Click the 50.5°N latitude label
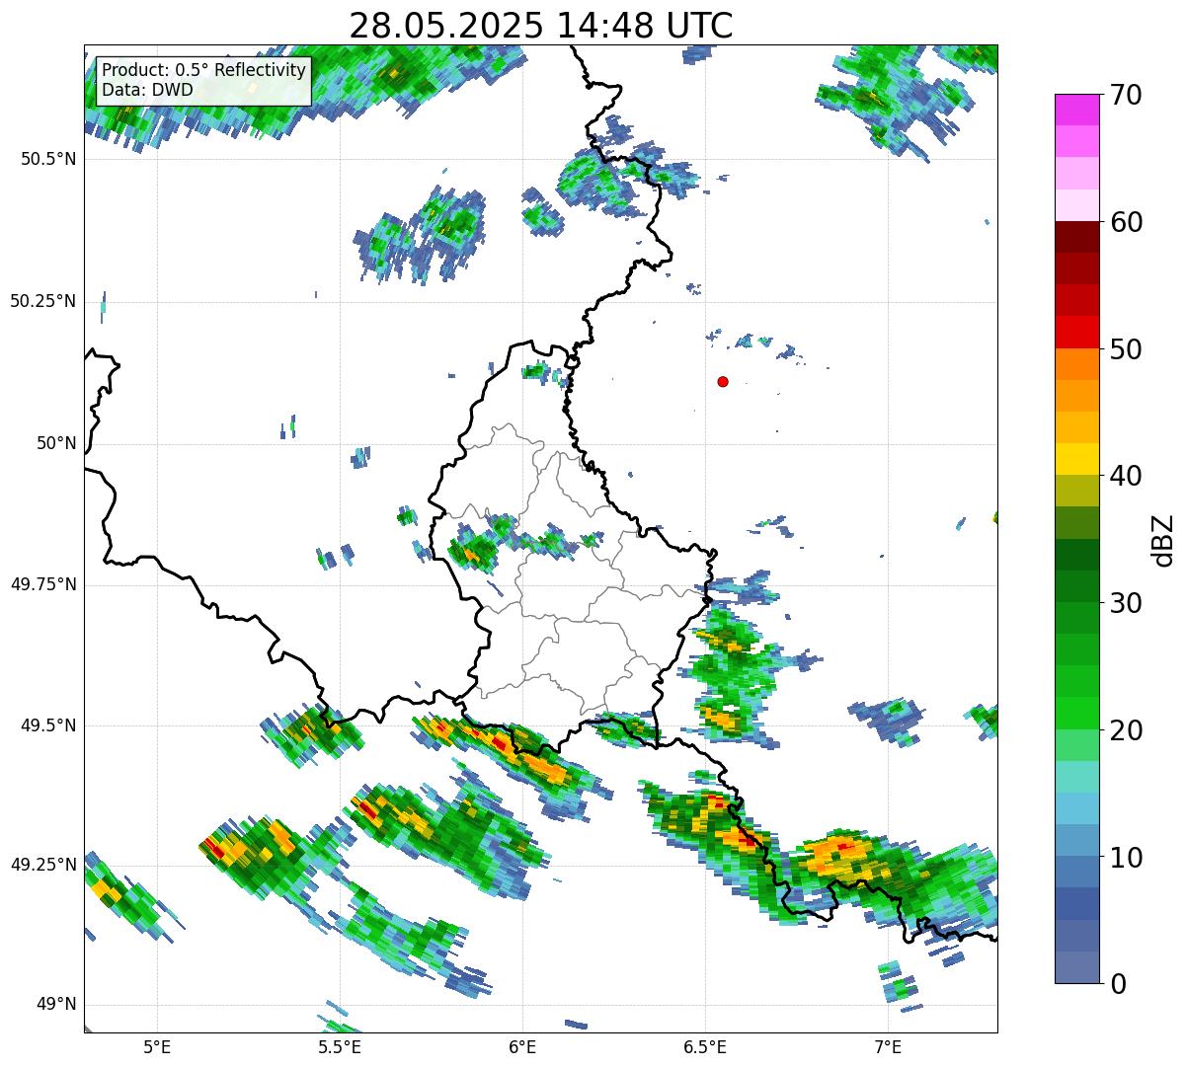 tap(48, 159)
